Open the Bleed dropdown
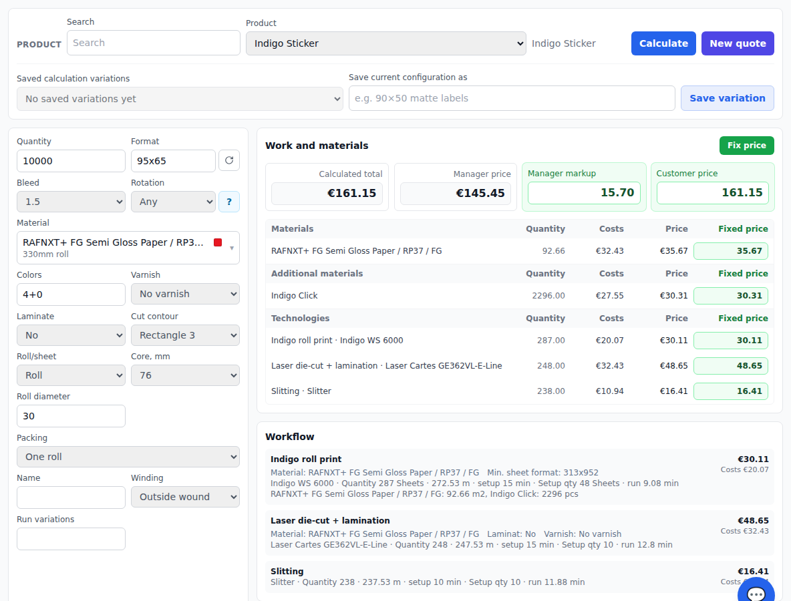Viewport: 791px width, 601px height. (71, 202)
